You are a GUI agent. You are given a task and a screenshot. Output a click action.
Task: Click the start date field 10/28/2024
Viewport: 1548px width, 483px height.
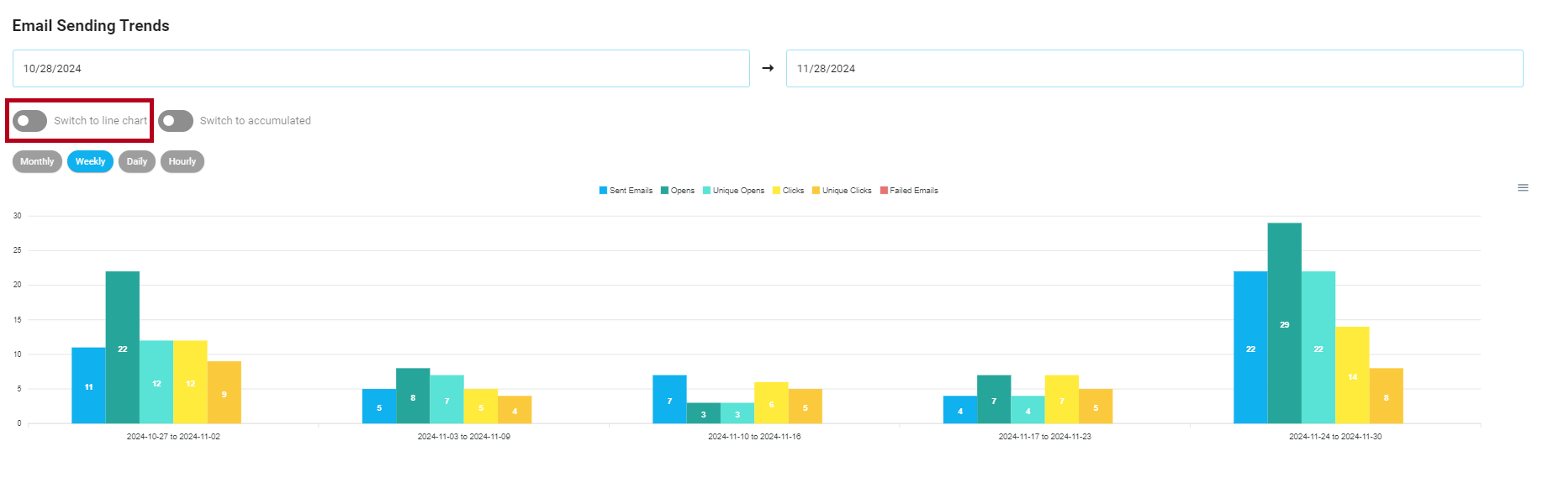(381, 68)
